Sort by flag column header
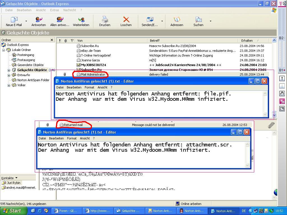Screen dimensions: 287x215 coord(72,41)
